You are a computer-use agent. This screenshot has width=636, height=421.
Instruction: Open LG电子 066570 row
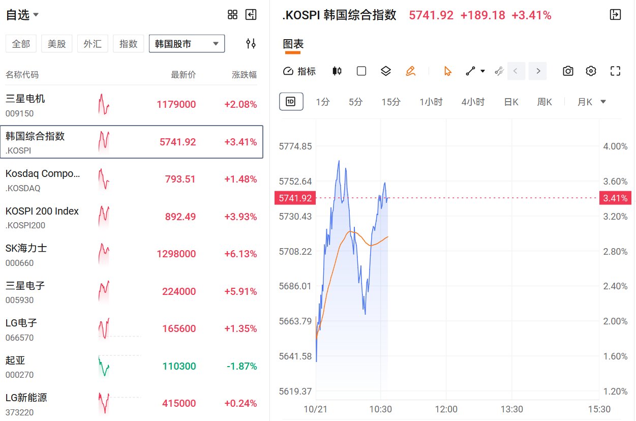coord(132,328)
